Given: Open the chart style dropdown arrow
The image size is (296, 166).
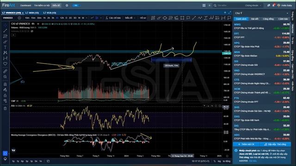Looking at the screenshot, I should click(101, 18).
